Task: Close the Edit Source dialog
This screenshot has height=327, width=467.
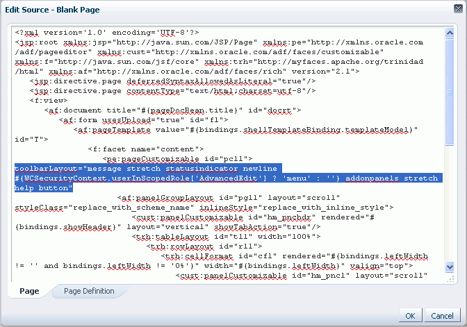Action: coord(458,8)
